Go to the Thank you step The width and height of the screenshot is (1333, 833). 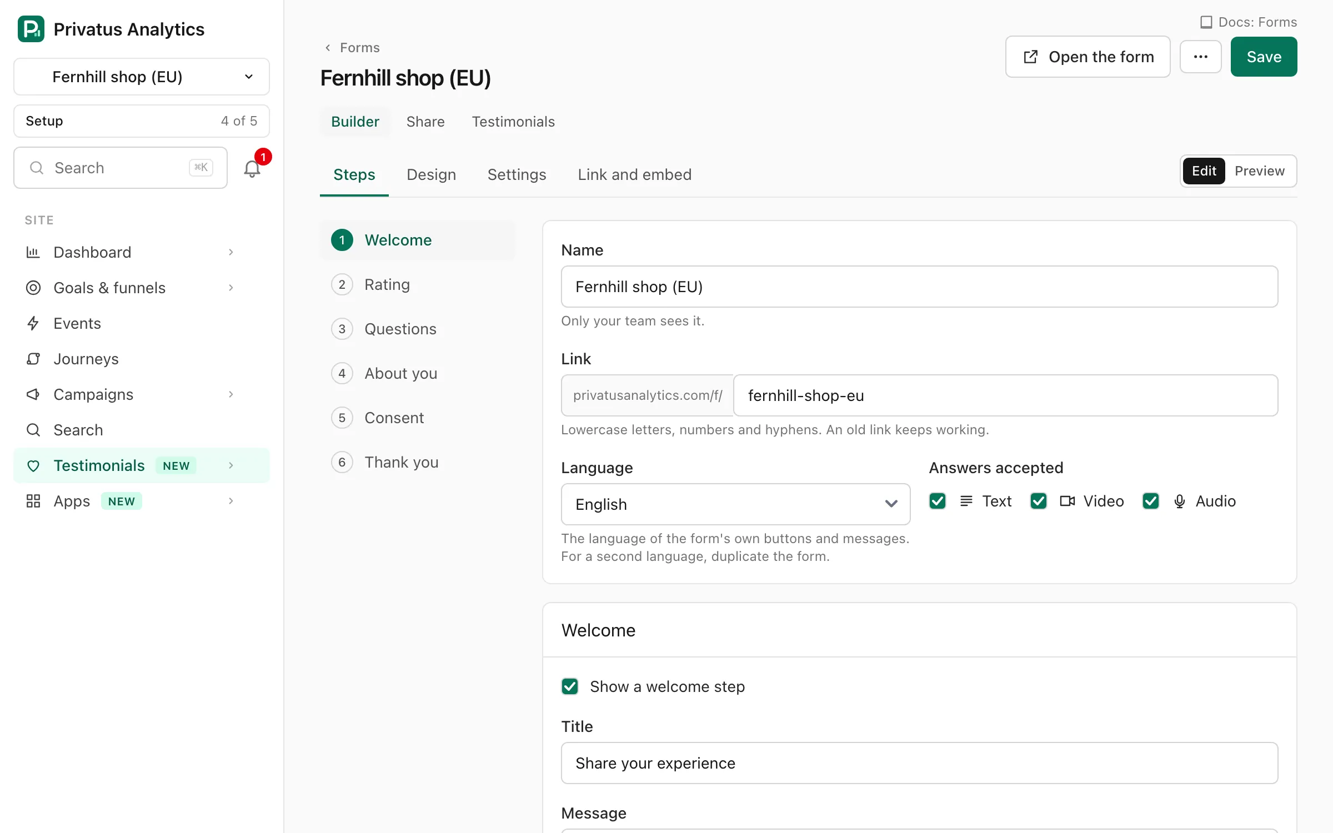pos(418,462)
